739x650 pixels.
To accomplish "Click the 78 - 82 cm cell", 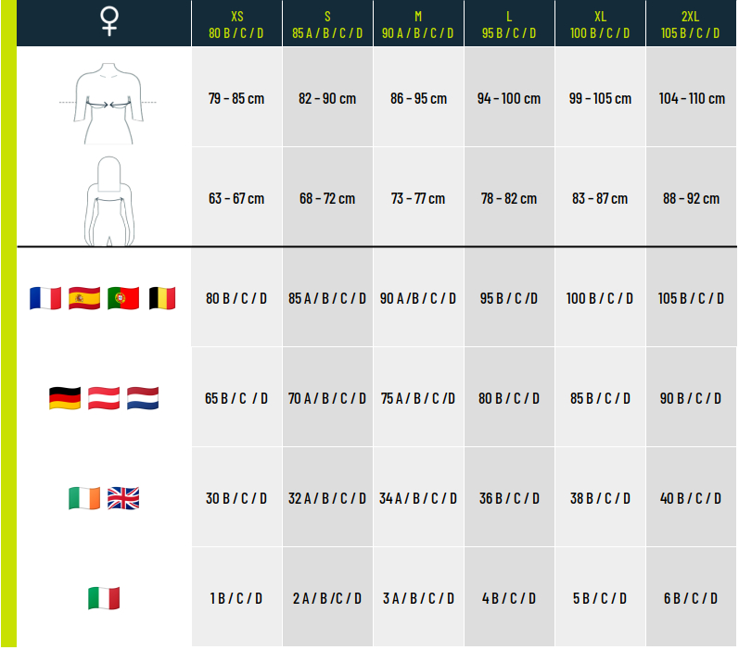I will click(509, 197).
